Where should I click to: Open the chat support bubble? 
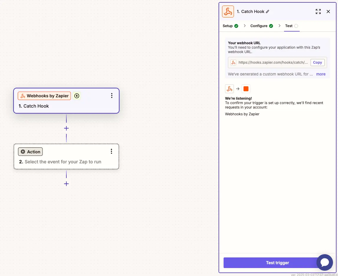coord(324,262)
